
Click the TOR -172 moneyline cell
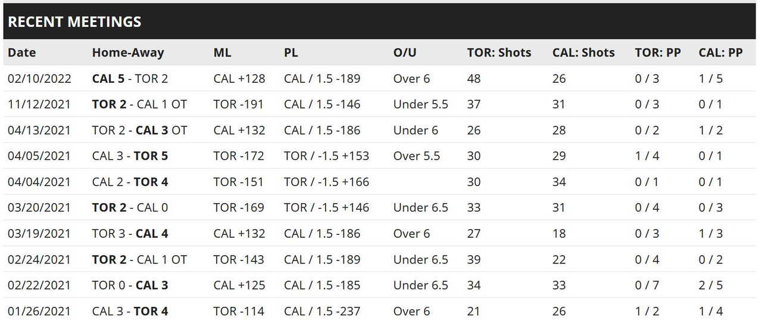(x=238, y=156)
